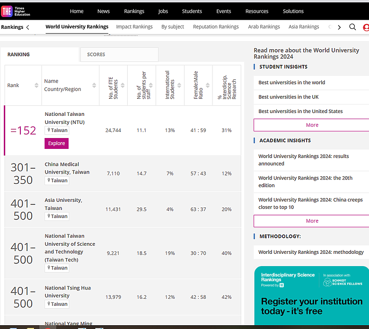
Task: Select Arab Rankings tab
Action: coord(264,27)
